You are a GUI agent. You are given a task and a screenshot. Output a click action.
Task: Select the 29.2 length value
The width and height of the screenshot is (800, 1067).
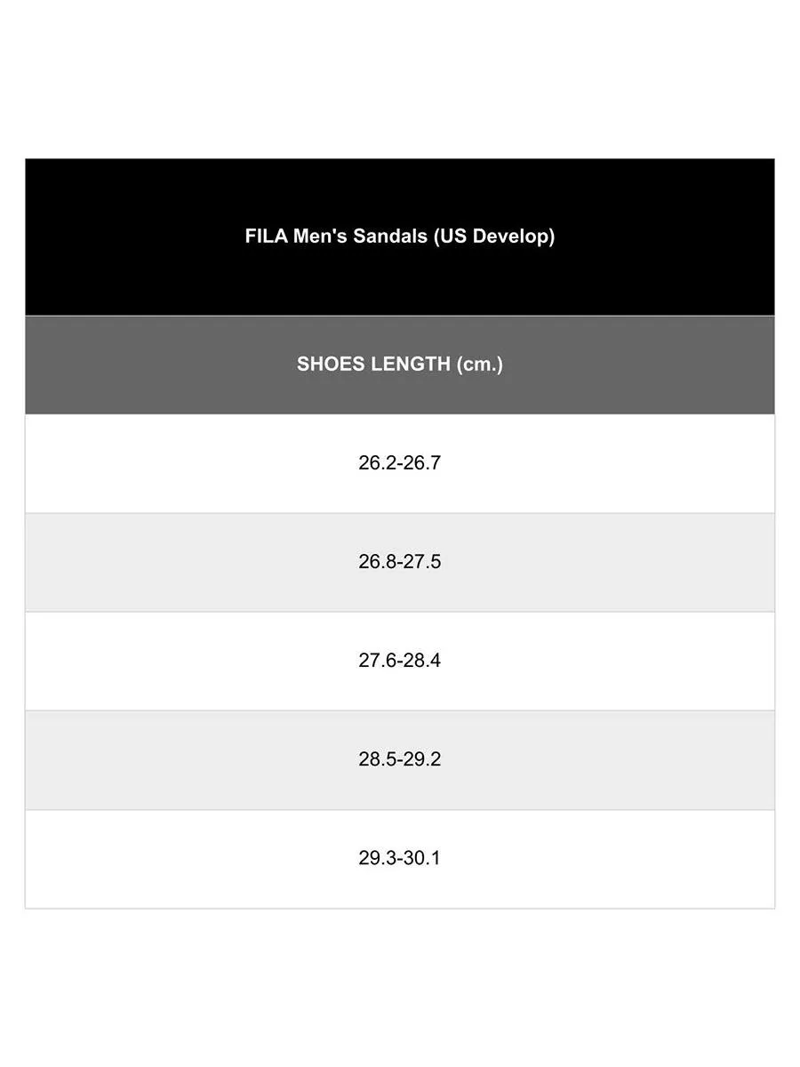pyautogui.click(x=422, y=759)
